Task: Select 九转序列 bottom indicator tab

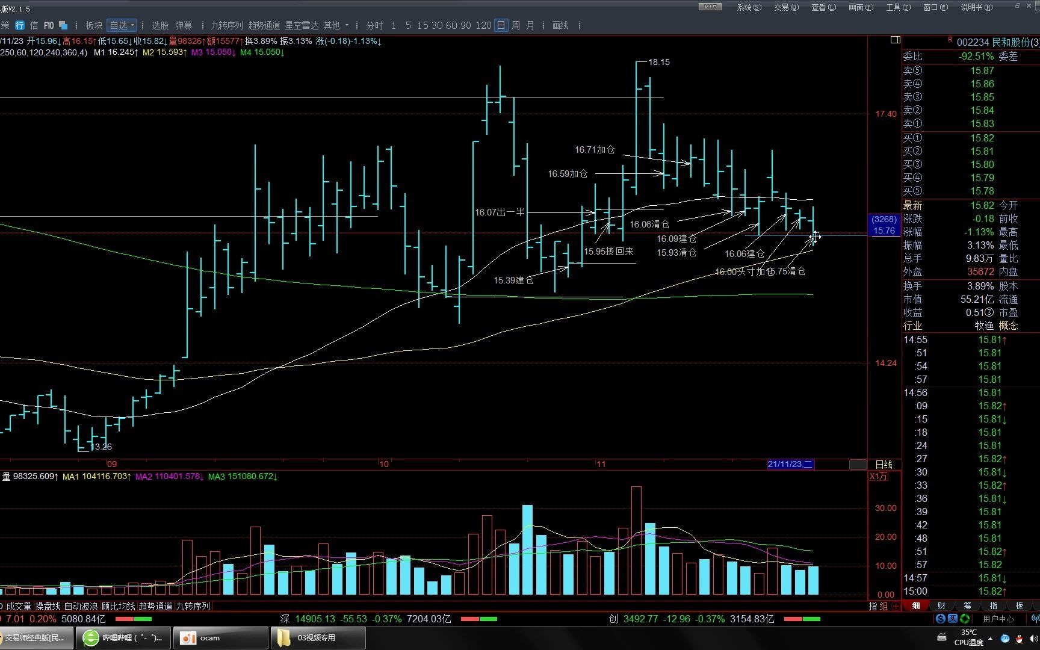Action: [193, 606]
